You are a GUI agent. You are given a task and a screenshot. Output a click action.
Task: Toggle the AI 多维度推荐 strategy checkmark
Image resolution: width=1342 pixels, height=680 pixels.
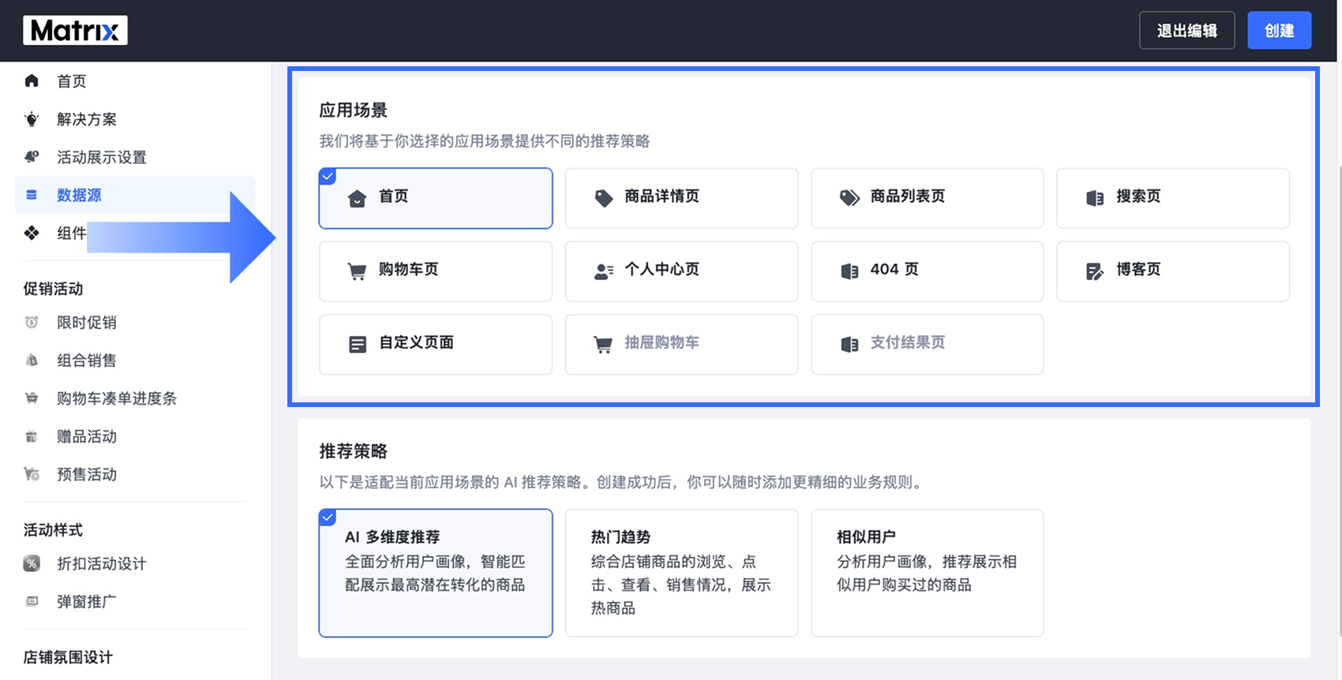328,517
